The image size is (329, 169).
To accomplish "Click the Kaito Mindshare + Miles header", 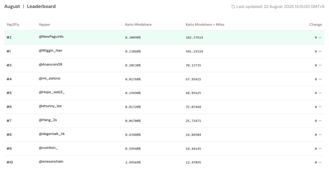I will tap(205, 25).
